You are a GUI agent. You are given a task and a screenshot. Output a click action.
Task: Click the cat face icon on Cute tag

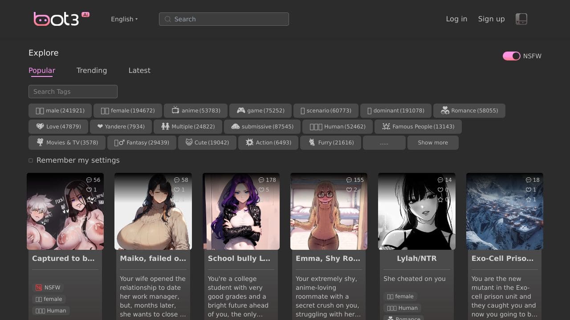click(189, 142)
